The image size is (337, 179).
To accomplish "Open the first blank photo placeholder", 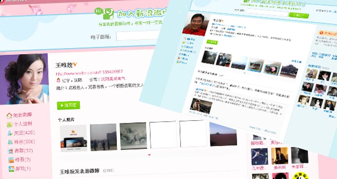I will tap(163, 135).
